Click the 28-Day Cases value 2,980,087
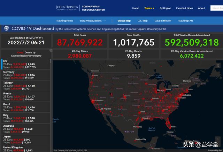Viewport: 223px width, 152px height. 80,56
